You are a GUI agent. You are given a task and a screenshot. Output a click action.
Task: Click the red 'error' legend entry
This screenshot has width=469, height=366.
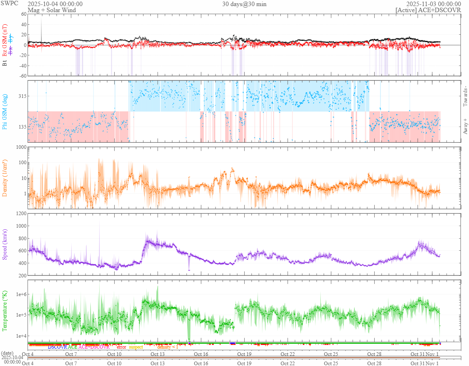click(122, 347)
